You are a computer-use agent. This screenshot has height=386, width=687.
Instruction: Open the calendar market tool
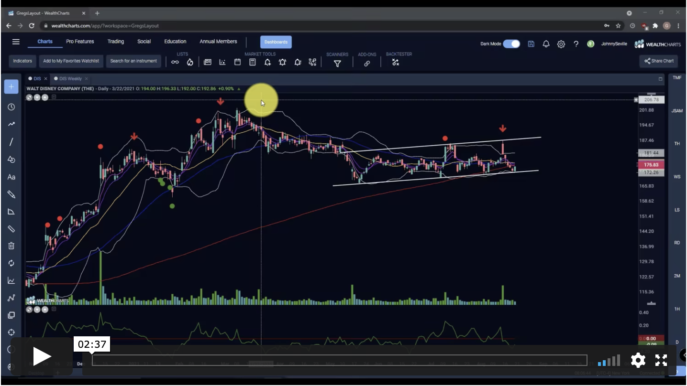pos(237,62)
